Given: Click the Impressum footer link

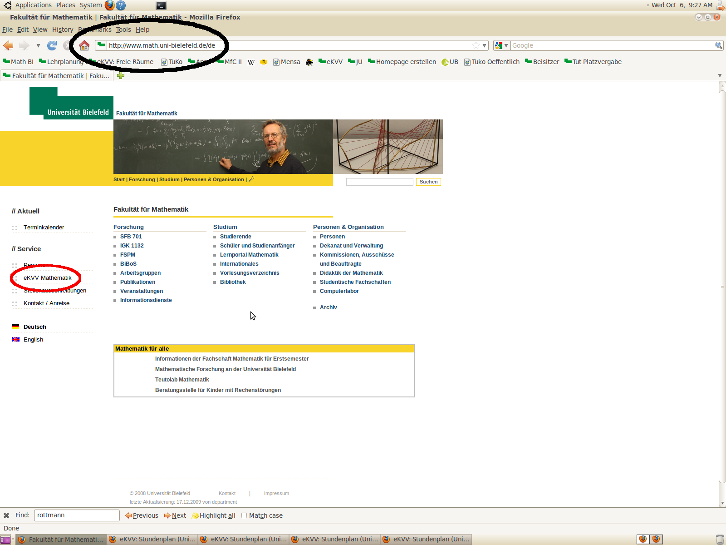Looking at the screenshot, I should click(x=276, y=493).
